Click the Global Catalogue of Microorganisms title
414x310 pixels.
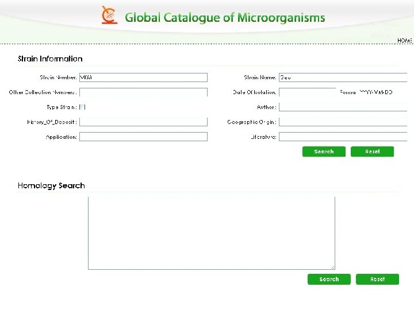coord(225,18)
